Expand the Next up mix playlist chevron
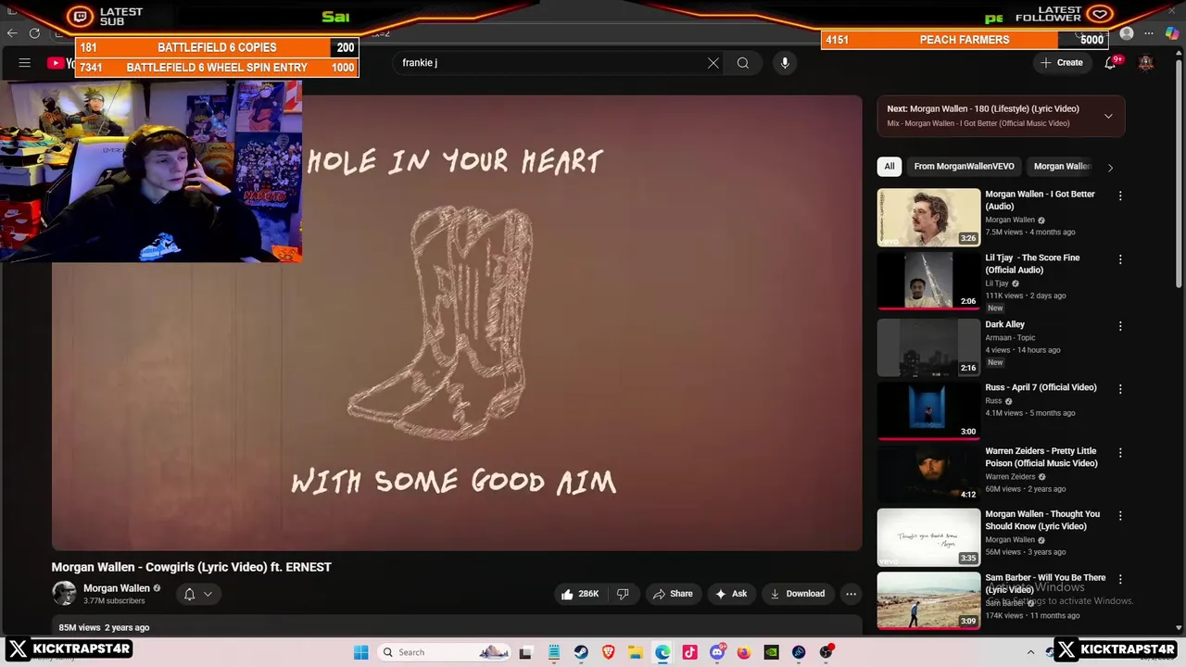The image size is (1186, 667). tap(1108, 116)
